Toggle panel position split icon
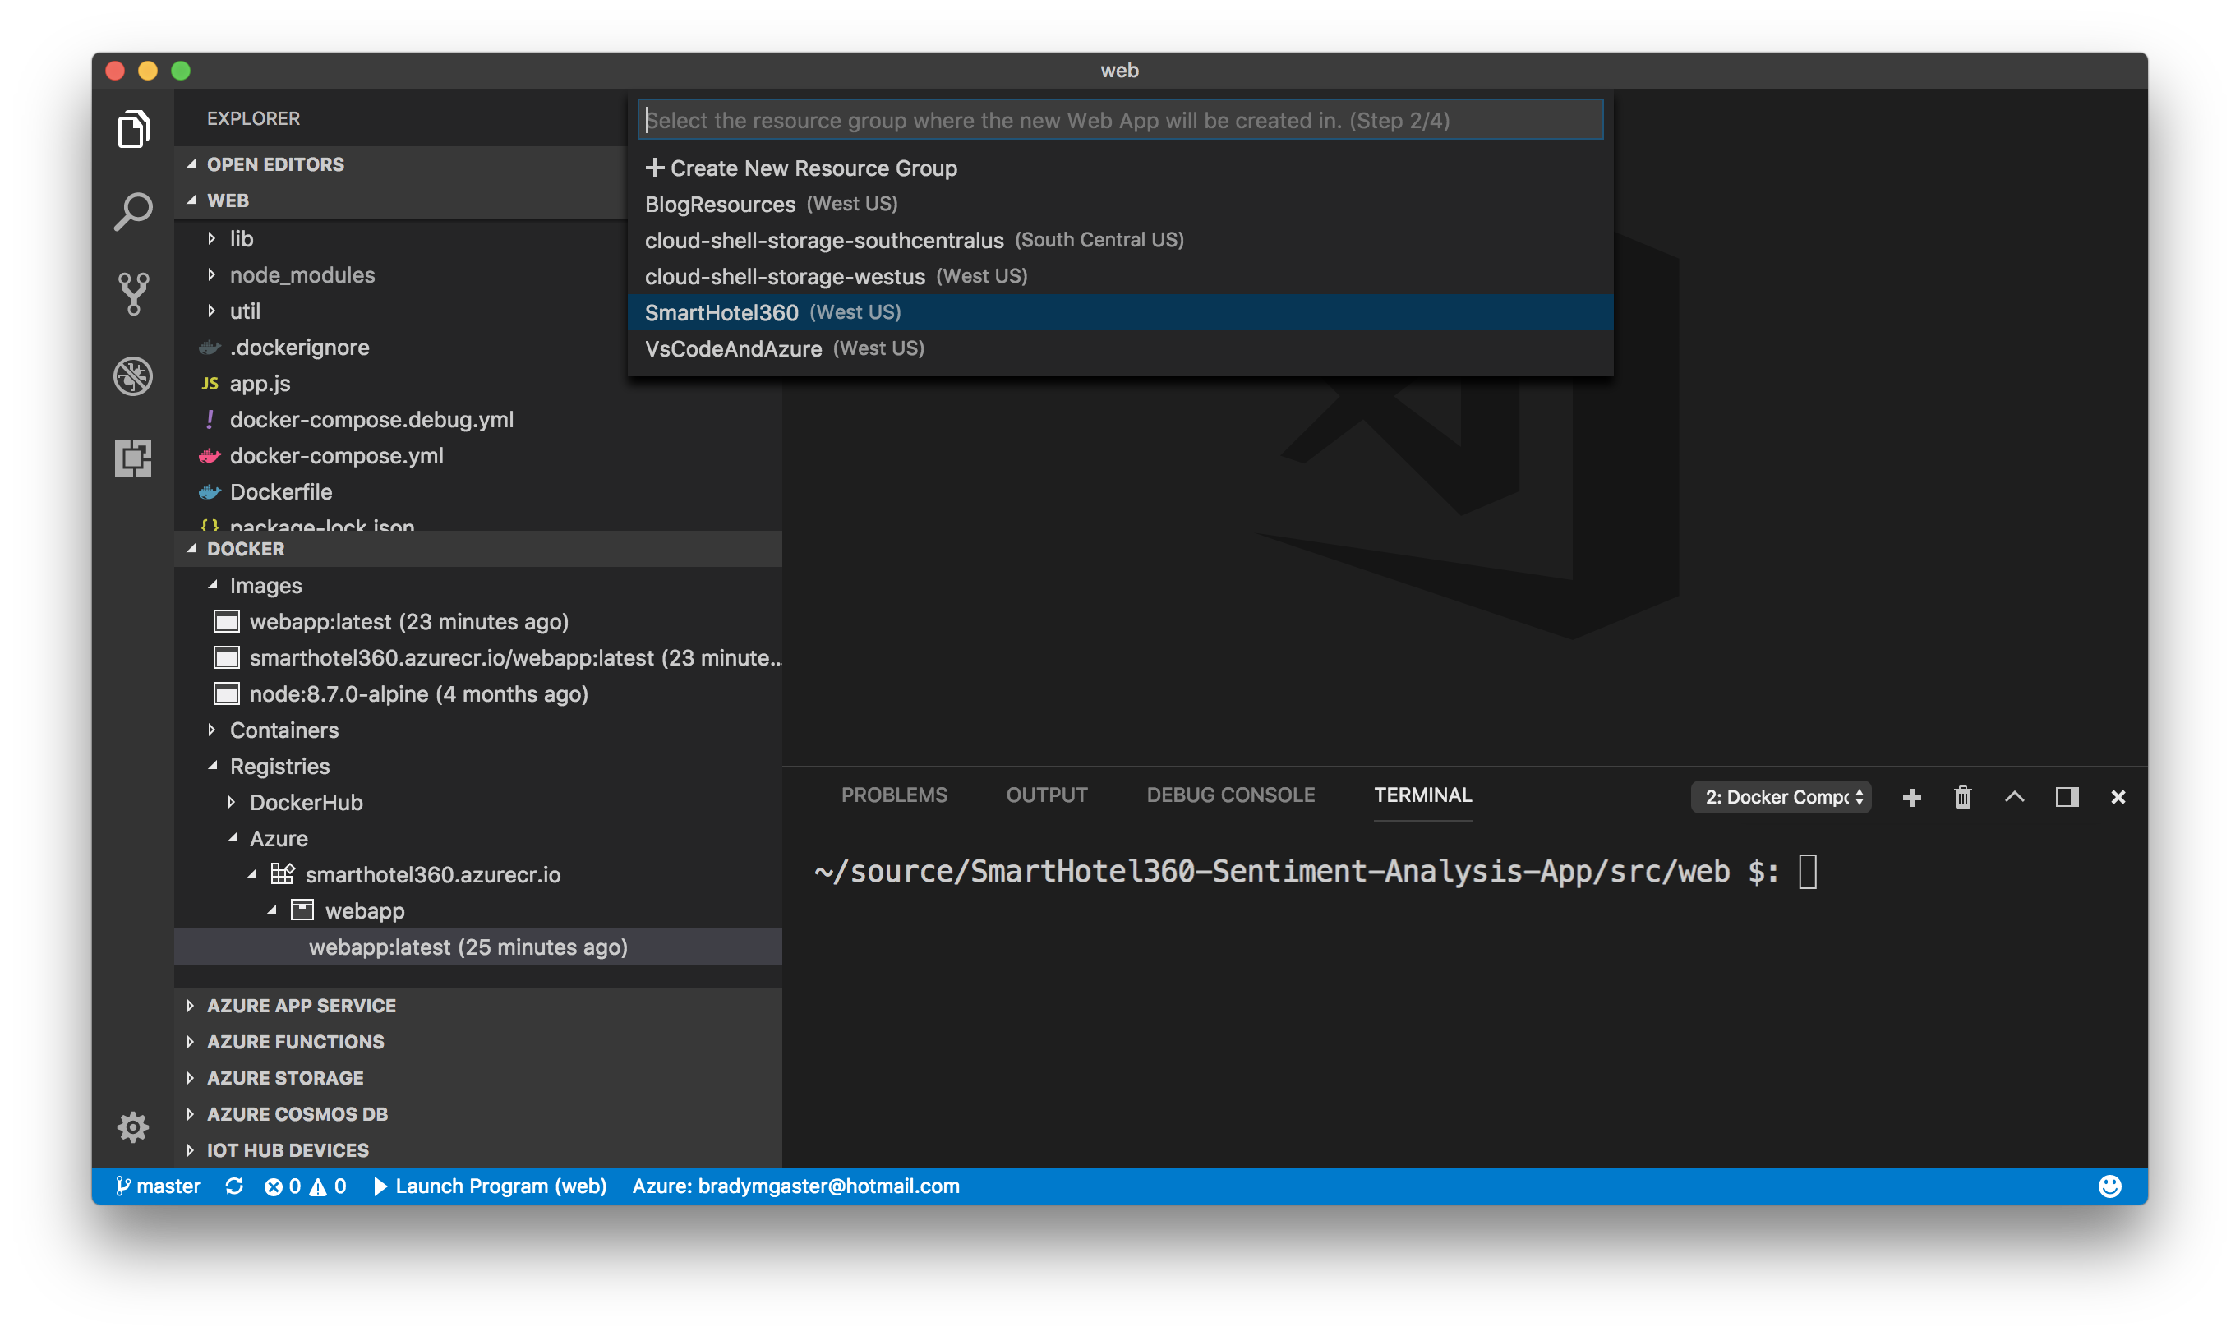 click(x=2067, y=797)
